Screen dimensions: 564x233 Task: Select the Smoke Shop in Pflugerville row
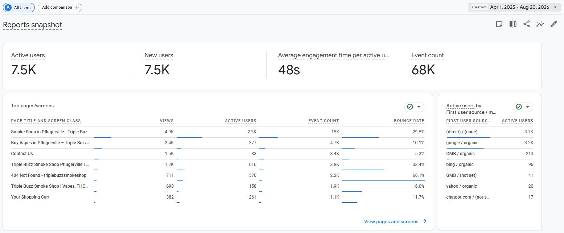tap(218, 132)
